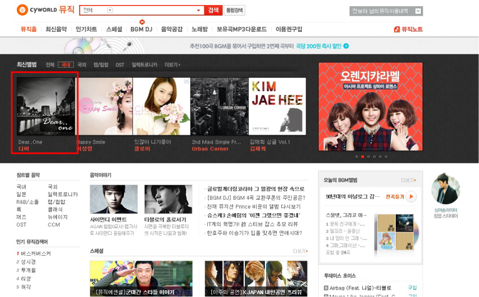Open the 뮤직노트 music note icon link
This screenshot has height=297, width=479.
(x=397, y=29)
